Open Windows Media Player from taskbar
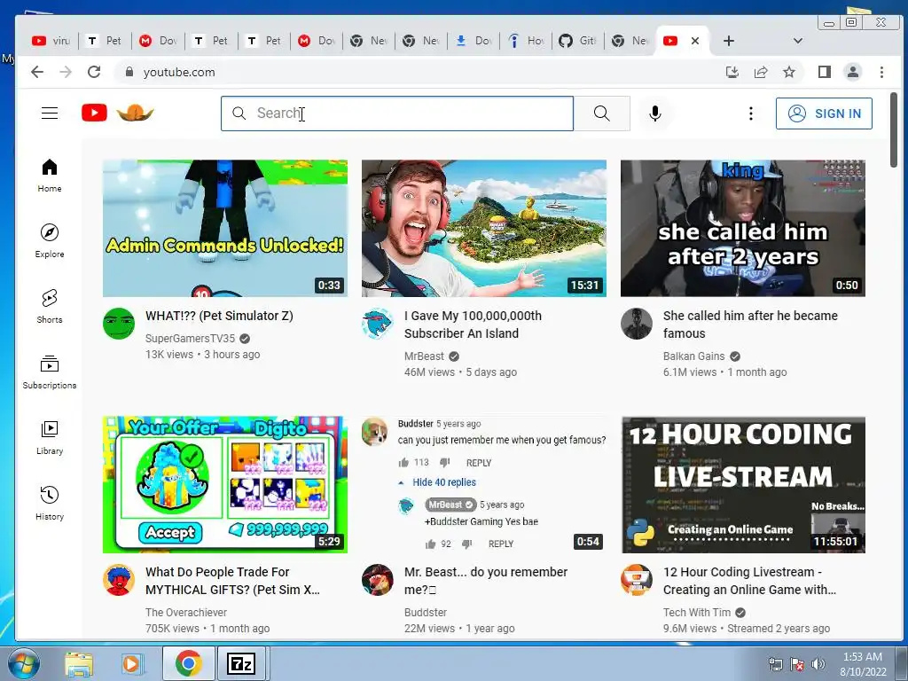908x681 pixels. (131, 663)
